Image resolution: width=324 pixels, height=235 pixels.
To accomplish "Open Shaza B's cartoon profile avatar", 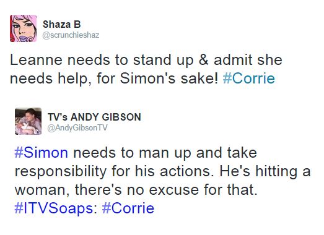I will coord(23,28).
